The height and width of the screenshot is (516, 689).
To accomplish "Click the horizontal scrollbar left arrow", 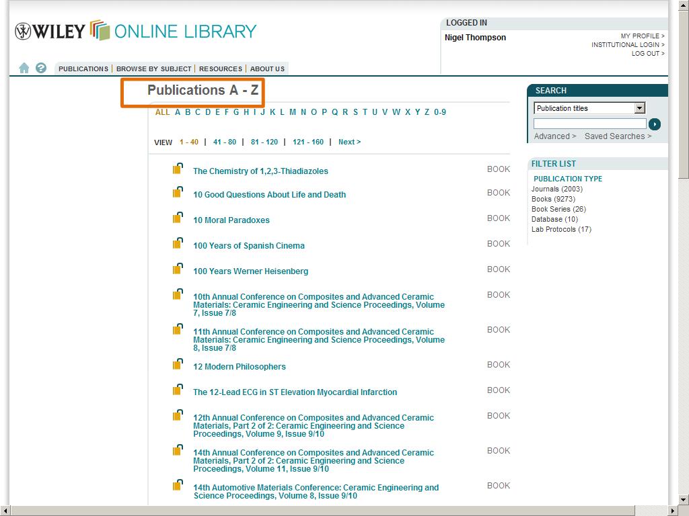I will click(x=4, y=511).
